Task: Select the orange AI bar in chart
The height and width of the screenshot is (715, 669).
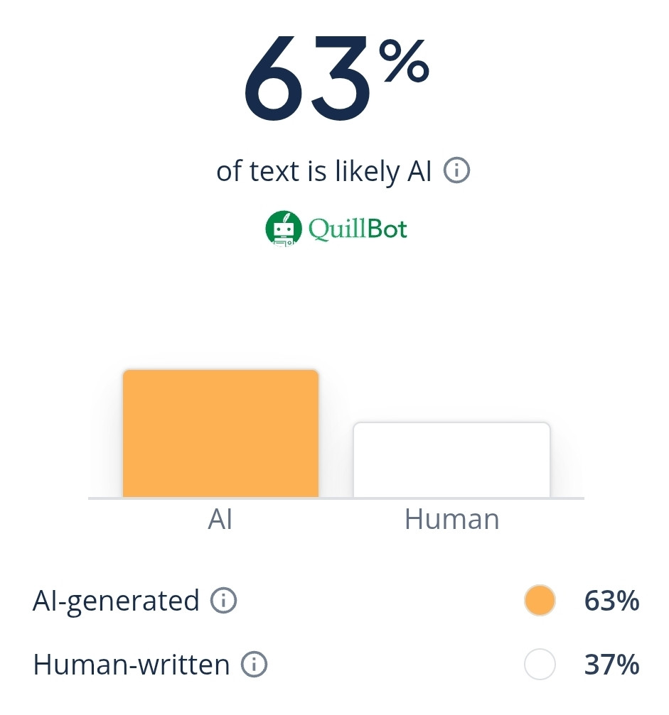Action: point(220,433)
